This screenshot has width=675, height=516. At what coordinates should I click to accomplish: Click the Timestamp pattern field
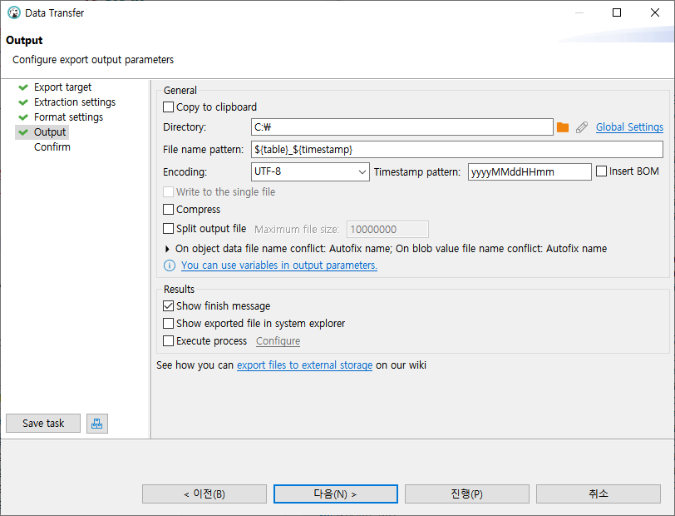[530, 172]
